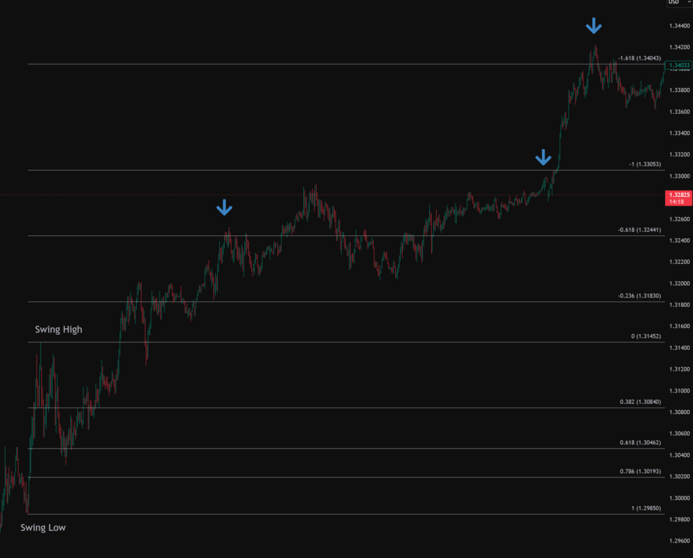Viewport: 693px width, 558px height.
Task: Click 1.33000 on the price axis
Action: click(x=679, y=177)
